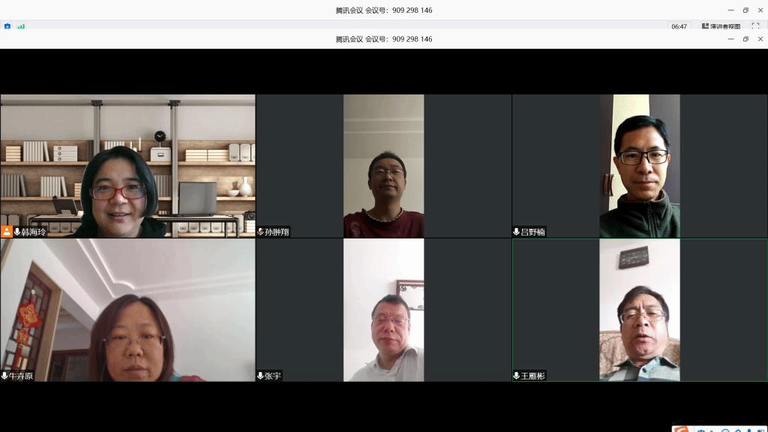Screen dimensions: 768x432
Task: Click the microphone icon next to 王雁彬
Action: click(x=516, y=376)
